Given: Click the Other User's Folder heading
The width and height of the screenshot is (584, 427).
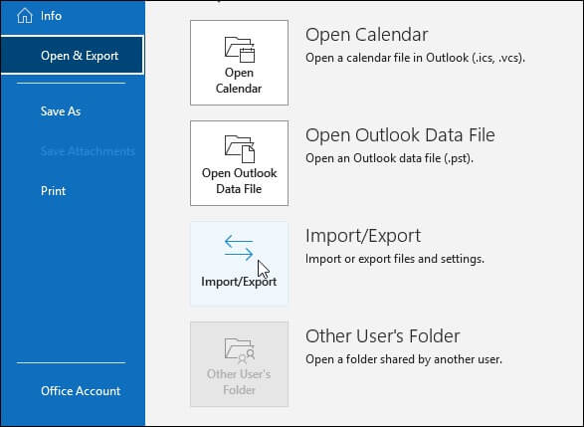Looking at the screenshot, I should (382, 336).
